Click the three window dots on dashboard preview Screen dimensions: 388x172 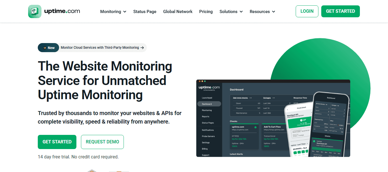[x=202, y=81]
